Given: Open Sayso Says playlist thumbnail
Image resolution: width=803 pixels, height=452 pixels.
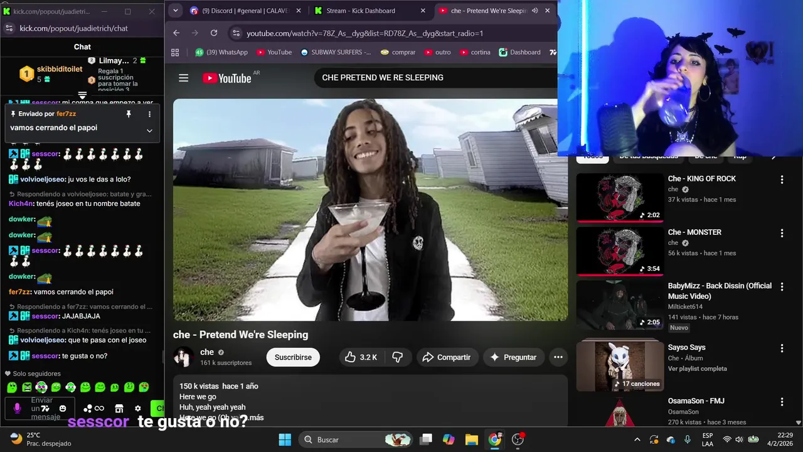Looking at the screenshot, I should (x=620, y=367).
